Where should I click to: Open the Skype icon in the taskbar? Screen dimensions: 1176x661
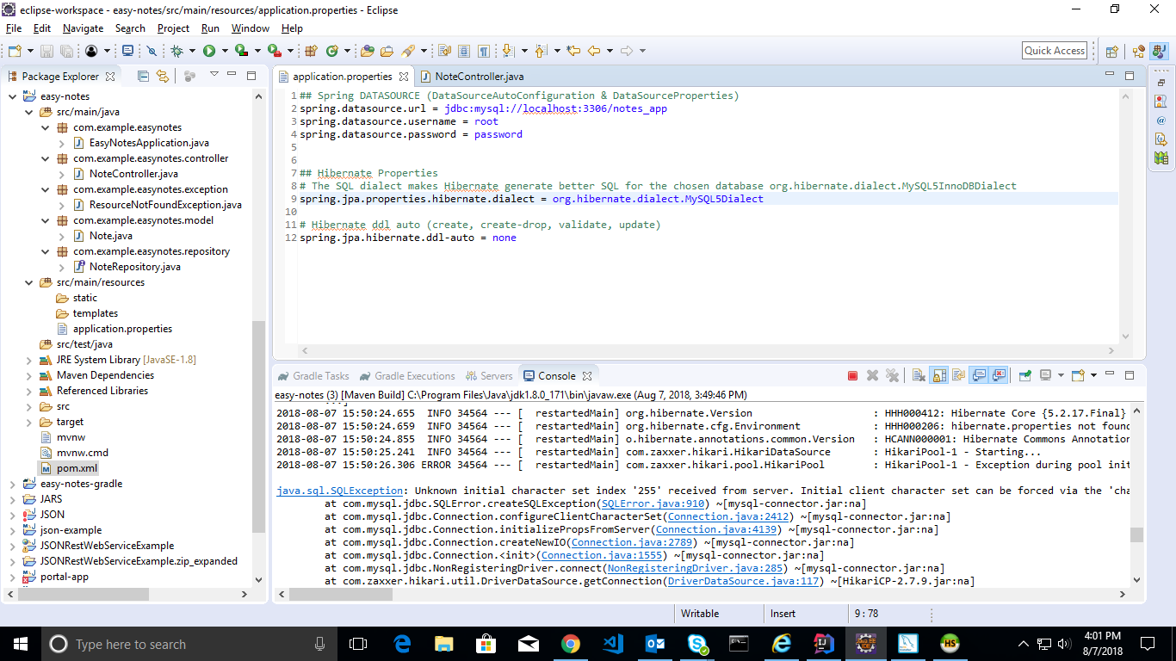pyautogui.click(x=696, y=644)
